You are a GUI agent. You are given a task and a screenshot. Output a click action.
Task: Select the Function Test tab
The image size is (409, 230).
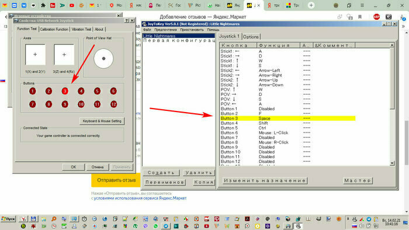27,29
